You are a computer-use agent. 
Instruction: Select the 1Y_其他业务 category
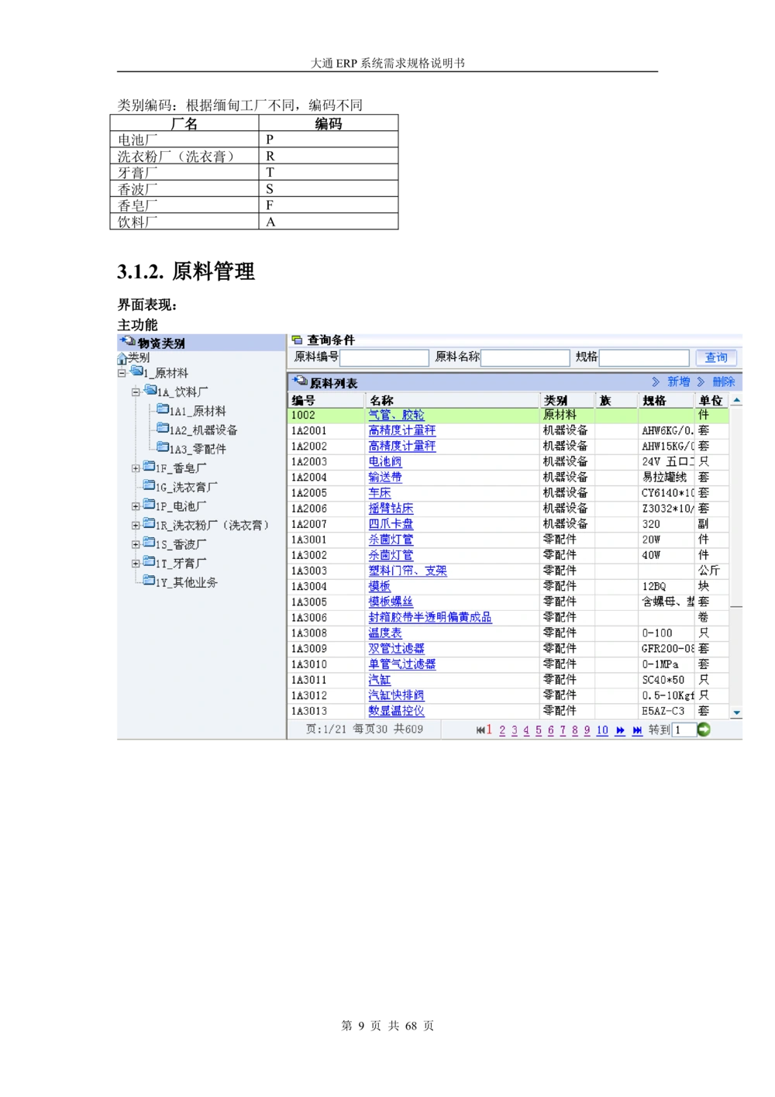coord(188,582)
